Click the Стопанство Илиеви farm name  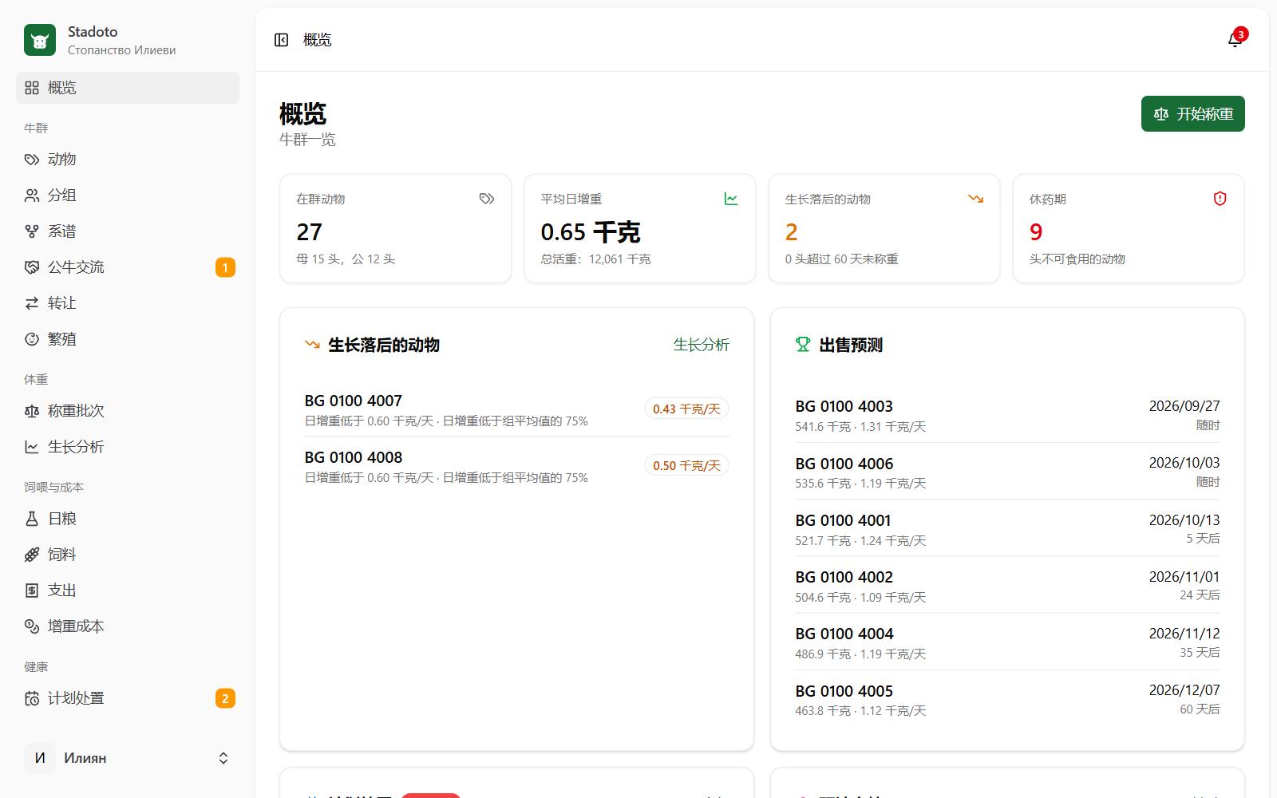click(121, 50)
